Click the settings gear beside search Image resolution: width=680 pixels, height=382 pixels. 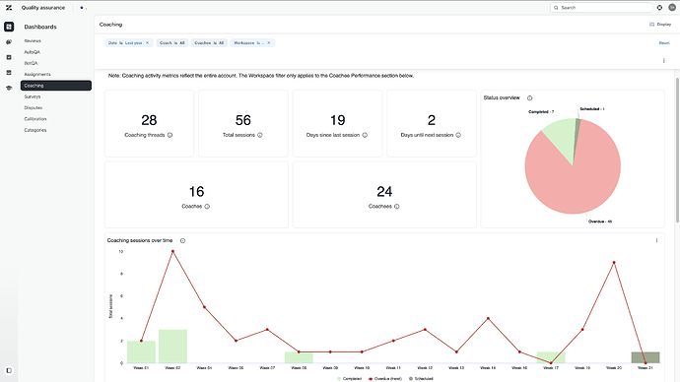(659, 8)
